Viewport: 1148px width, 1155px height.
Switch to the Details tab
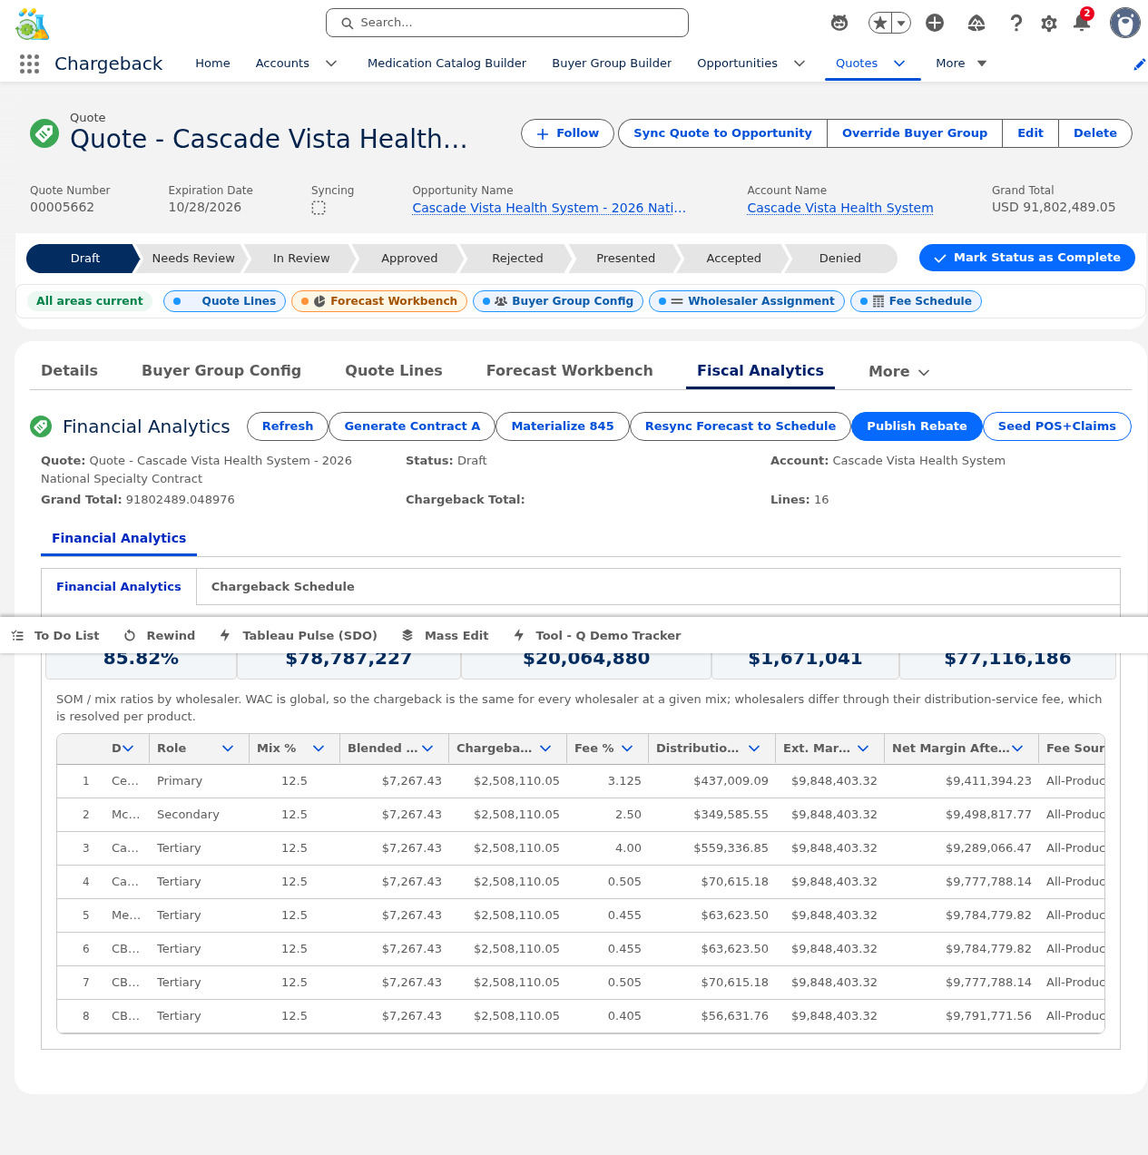[x=69, y=370]
